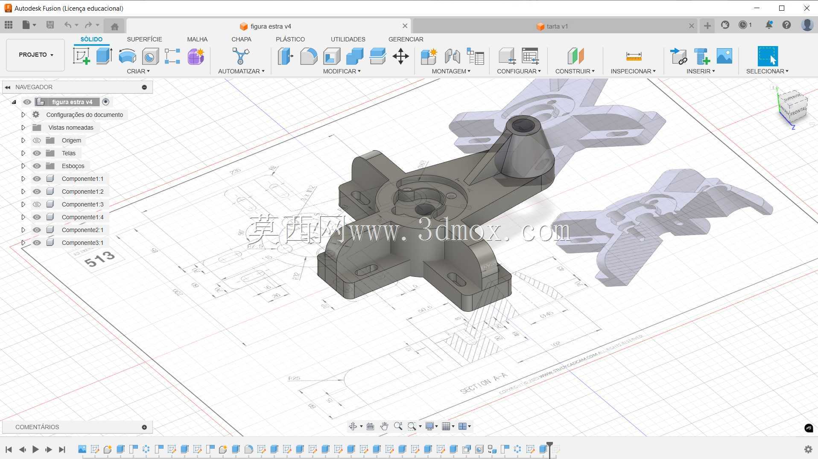Switch to the PLÁSTICO tab
Viewport: 818px width, 459px height.
coord(290,39)
